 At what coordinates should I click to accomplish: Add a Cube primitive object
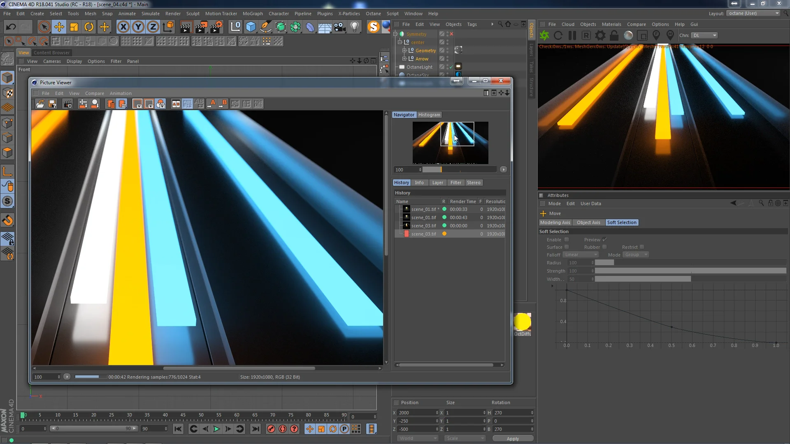(251, 27)
